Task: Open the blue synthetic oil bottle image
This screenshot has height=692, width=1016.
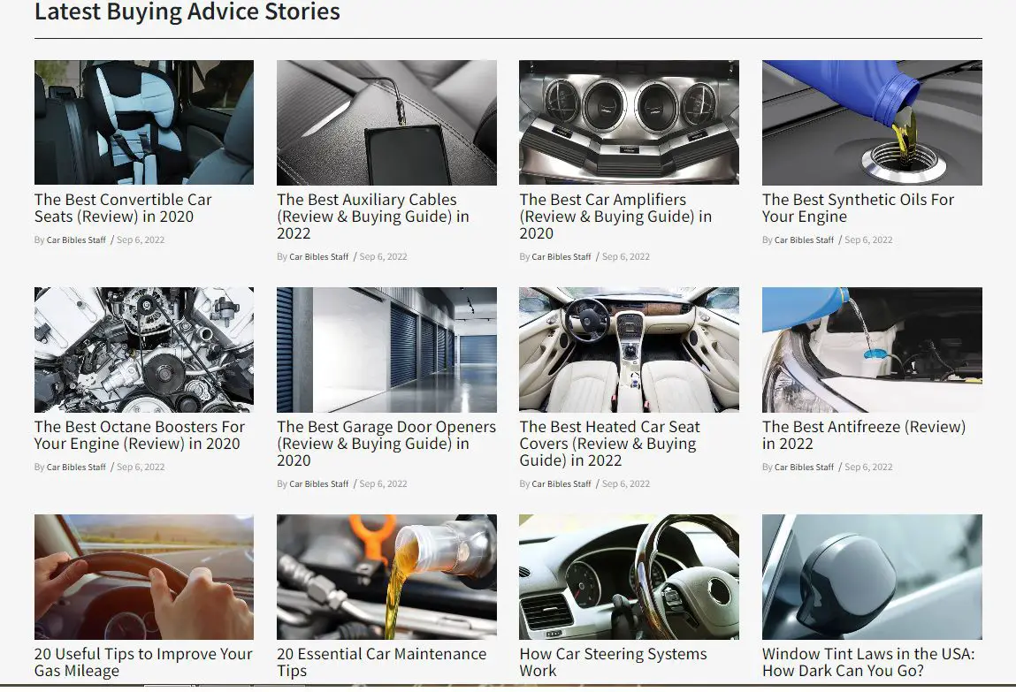Action: click(872, 122)
